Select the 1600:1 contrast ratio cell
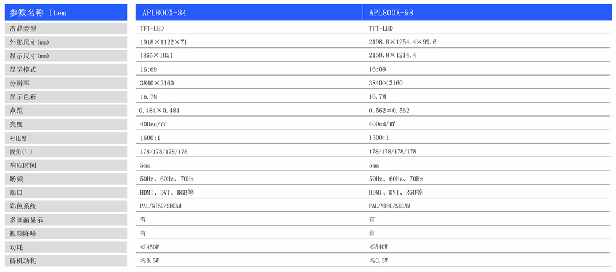The width and height of the screenshot is (616, 272). point(150,138)
